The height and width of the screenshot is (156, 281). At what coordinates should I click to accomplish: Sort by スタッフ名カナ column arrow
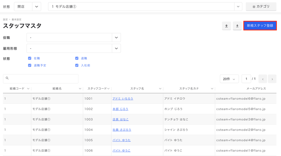pyautogui.click(x=212, y=88)
